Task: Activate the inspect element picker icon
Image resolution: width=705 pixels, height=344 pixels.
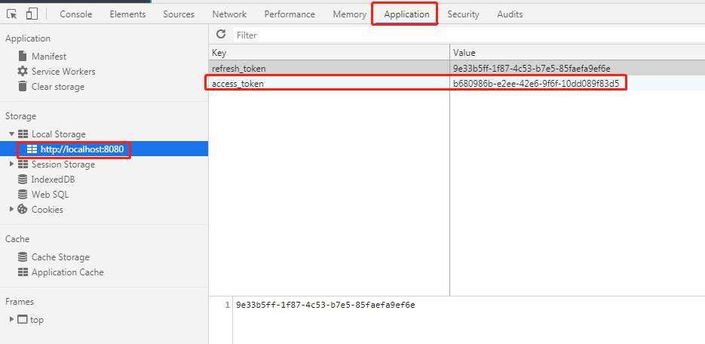Action: 12,14
